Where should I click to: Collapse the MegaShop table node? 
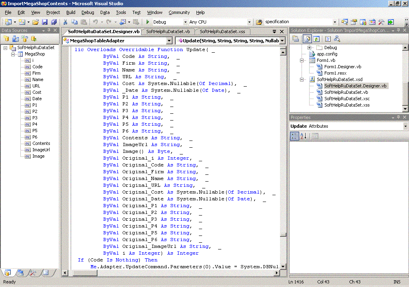pyautogui.click(x=13, y=54)
